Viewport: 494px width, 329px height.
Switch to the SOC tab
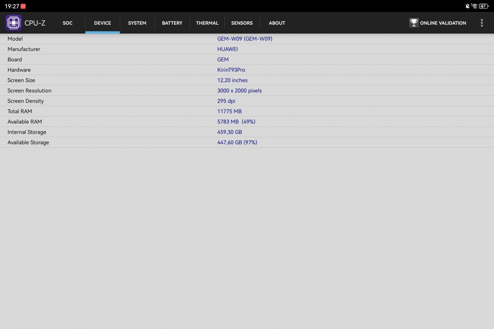[68, 23]
